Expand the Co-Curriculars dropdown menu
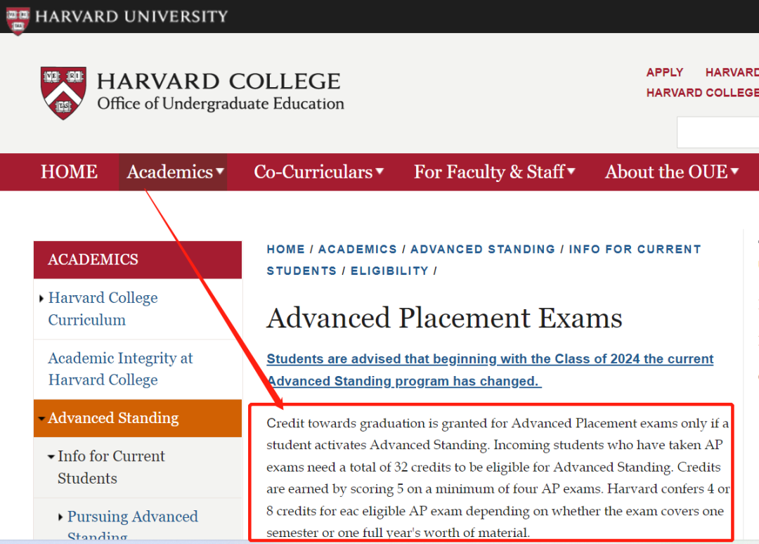Image resolution: width=759 pixels, height=544 pixels. coord(380,171)
